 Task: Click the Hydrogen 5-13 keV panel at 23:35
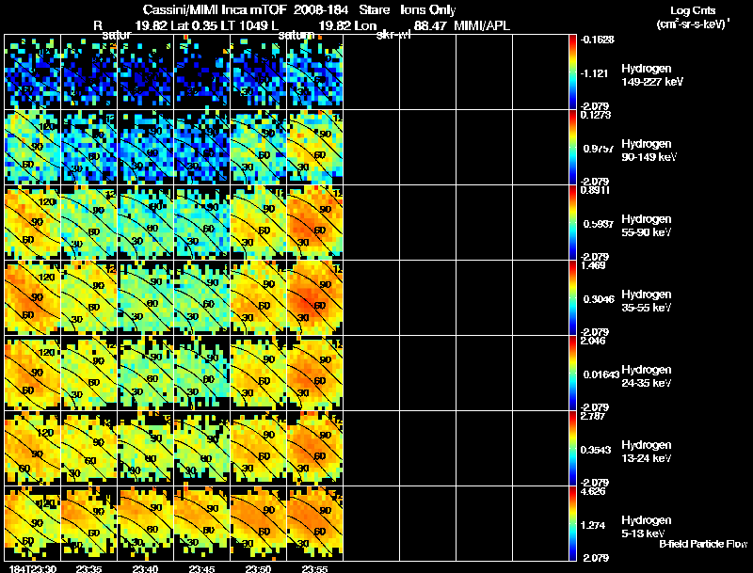point(88,523)
